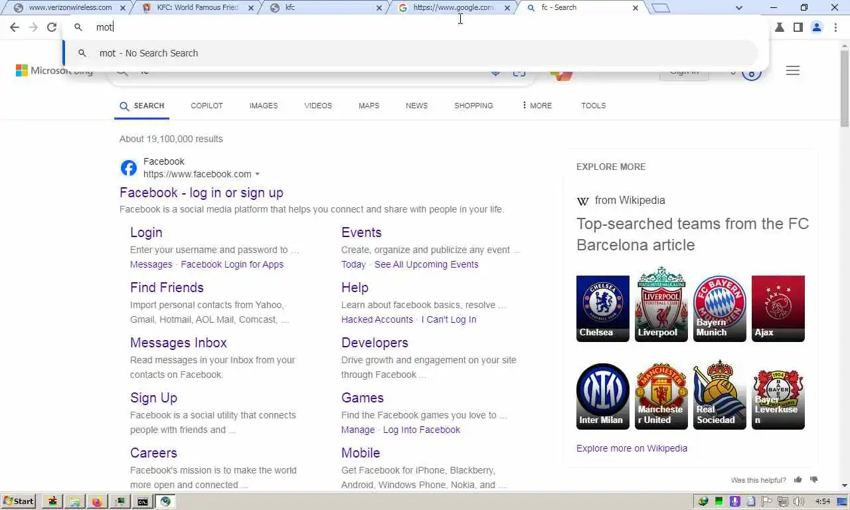Open the Events sitelink

[361, 232]
